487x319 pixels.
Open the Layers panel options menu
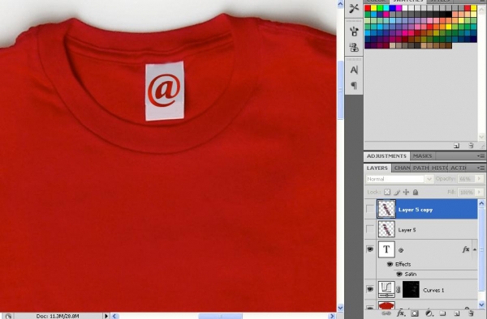[481, 168]
